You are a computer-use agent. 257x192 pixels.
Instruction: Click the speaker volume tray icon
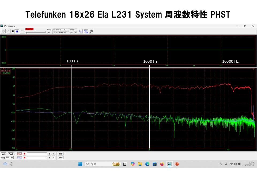coord(235,164)
